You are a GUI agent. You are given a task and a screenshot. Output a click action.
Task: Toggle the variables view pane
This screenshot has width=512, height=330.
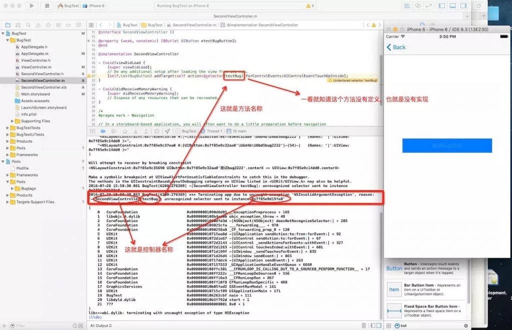click(373, 325)
